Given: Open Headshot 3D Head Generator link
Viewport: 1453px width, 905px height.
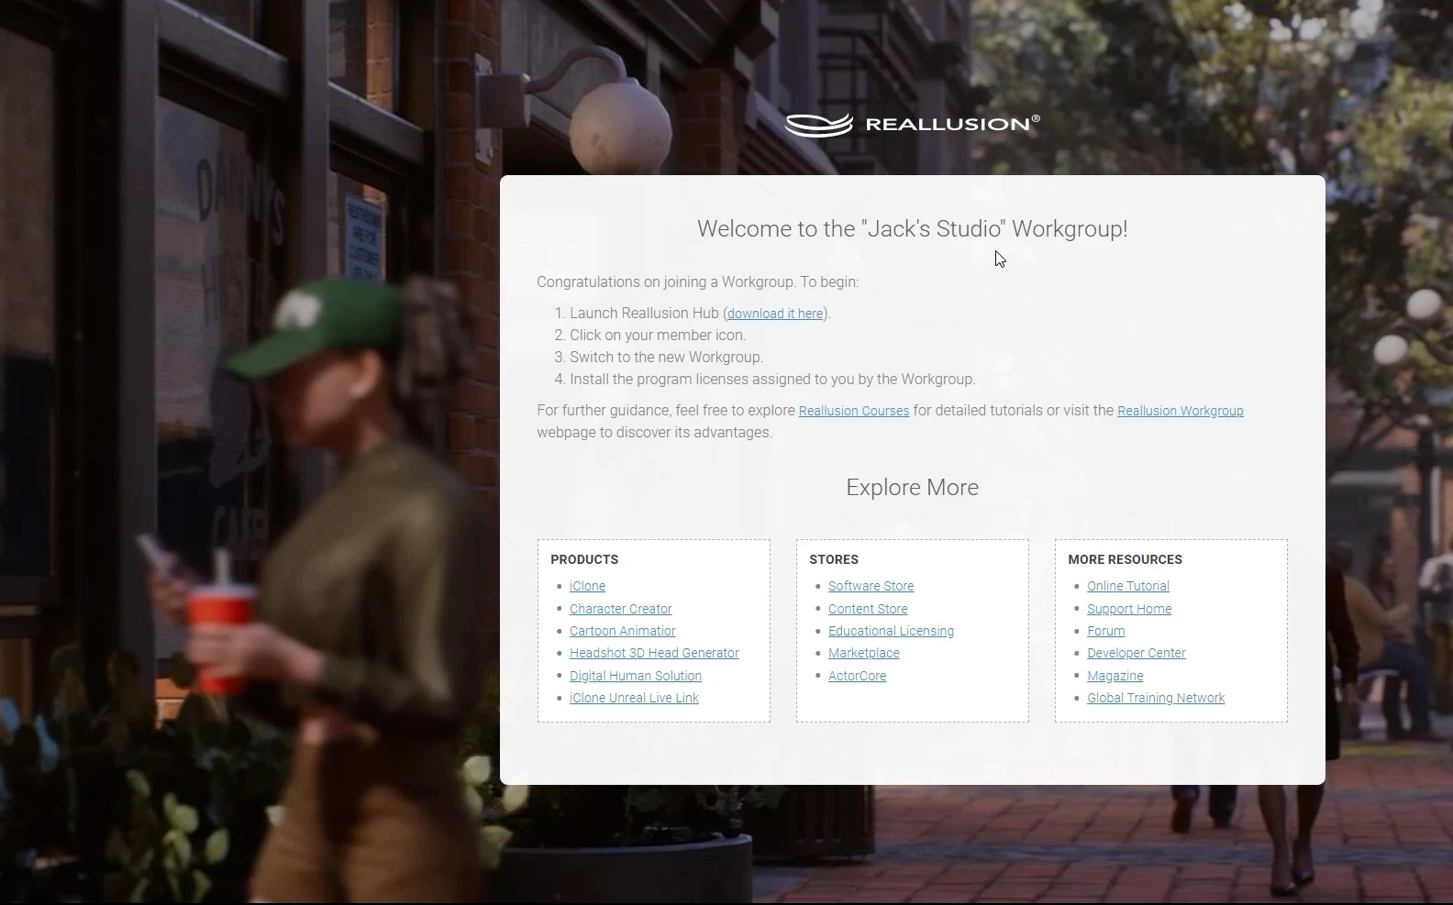Looking at the screenshot, I should 654,653.
